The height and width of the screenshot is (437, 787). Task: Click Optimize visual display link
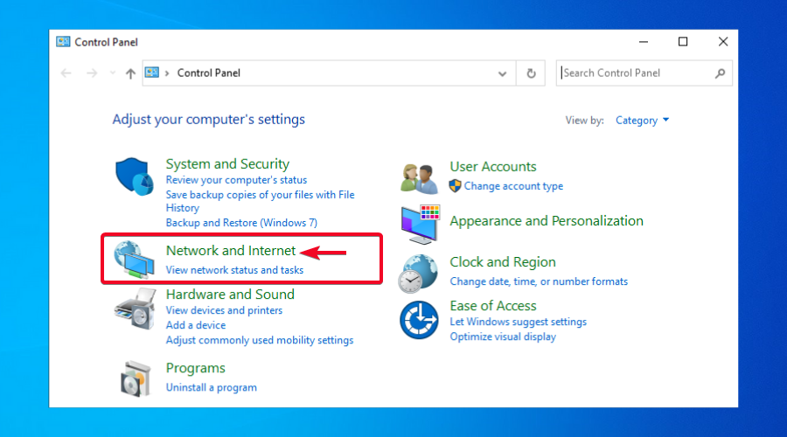point(503,336)
